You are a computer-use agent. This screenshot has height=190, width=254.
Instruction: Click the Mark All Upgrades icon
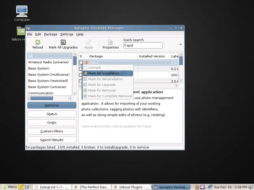click(63, 42)
